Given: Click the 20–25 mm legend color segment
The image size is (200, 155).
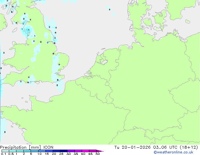Looking at the screenshot, I should pyautogui.click(x=56, y=151).
